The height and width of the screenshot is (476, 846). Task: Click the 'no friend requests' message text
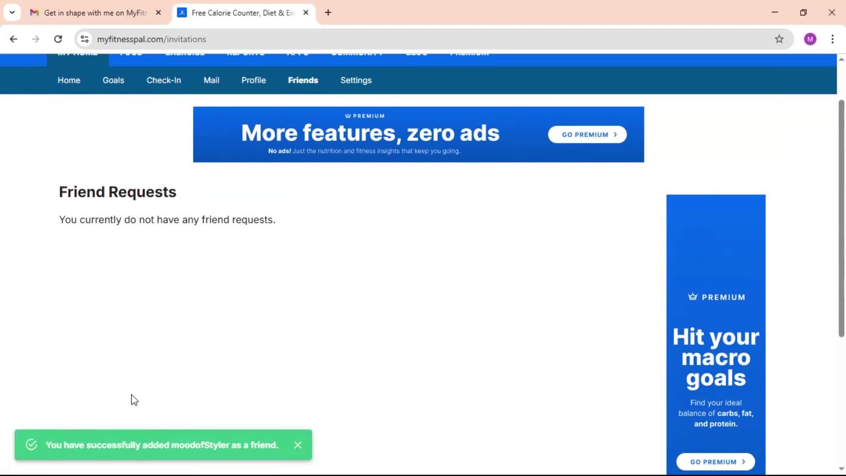click(167, 219)
